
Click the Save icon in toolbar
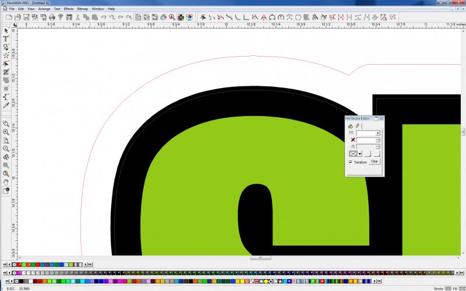click(26, 17)
